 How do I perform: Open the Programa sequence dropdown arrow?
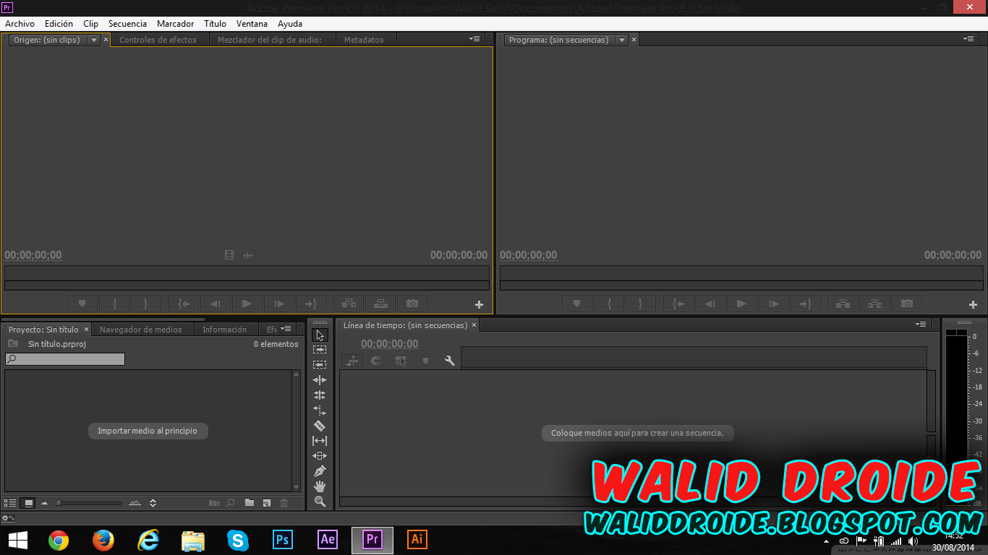(x=622, y=40)
